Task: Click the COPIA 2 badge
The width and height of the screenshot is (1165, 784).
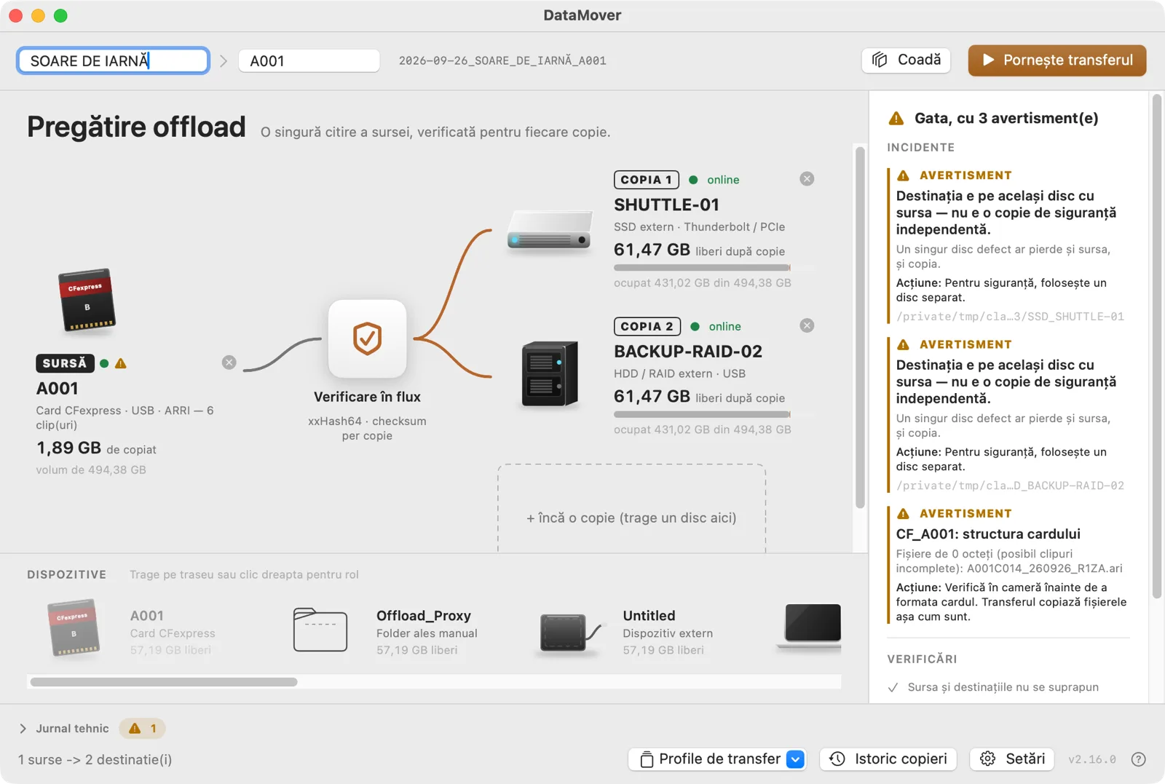Action: [x=647, y=326]
